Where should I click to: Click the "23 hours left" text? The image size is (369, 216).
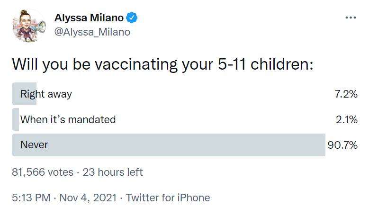click(x=113, y=172)
